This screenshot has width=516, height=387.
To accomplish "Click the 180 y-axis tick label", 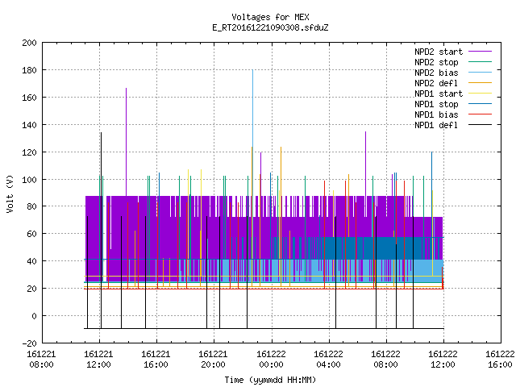I will click(x=29, y=70).
